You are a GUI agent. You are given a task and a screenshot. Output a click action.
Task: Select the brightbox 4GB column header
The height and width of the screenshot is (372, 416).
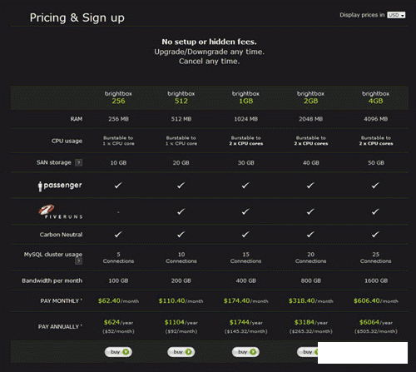pyautogui.click(x=376, y=97)
